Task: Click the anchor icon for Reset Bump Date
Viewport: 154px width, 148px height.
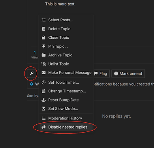Action: point(43,100)
